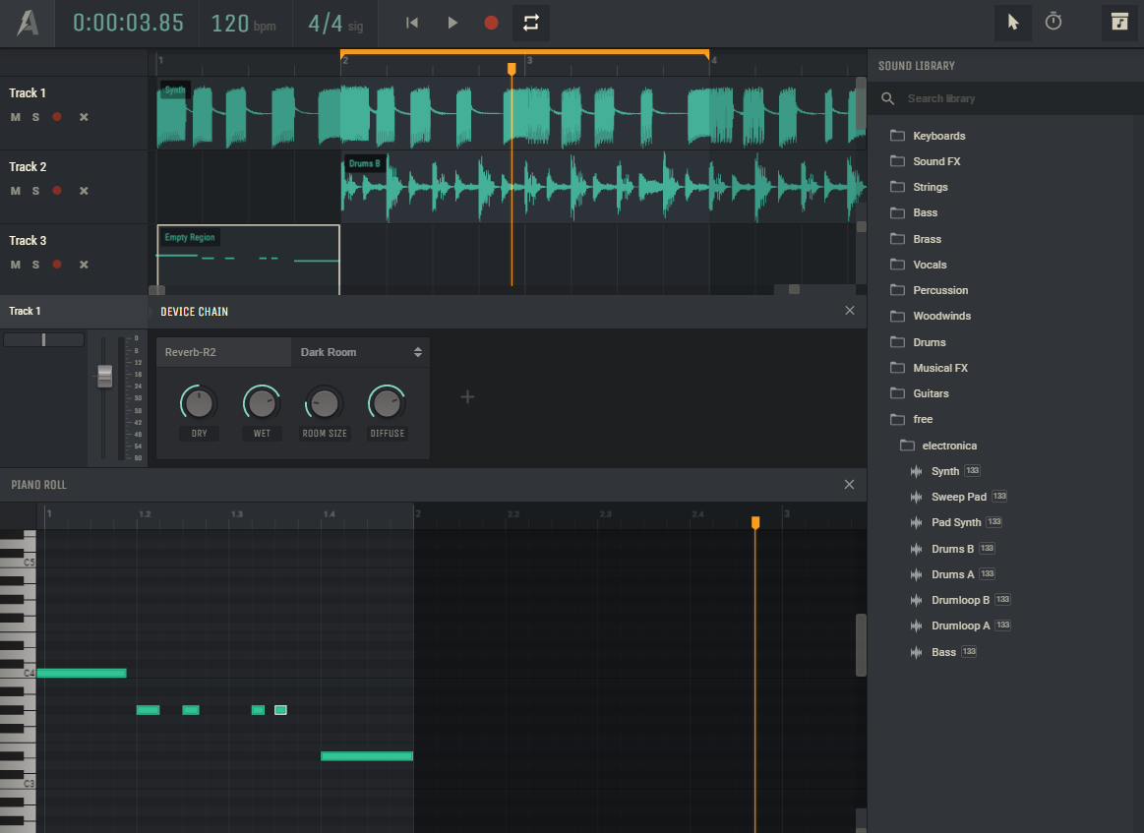Solo Track 2
Viewport: 1144px width, 833px height.
tap(35, 191)
